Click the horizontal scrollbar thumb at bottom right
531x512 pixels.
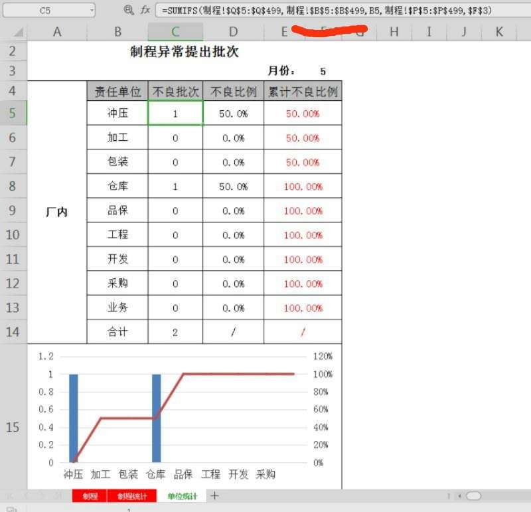[473, 496]
